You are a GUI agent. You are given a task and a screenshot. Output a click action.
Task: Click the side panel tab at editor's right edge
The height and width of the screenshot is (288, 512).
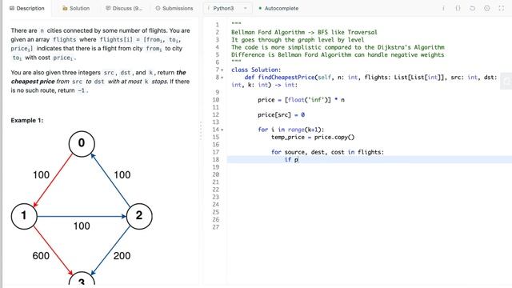pos(506,81)
